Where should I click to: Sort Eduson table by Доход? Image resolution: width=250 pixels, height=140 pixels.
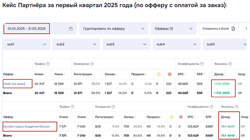click(226, 117)
